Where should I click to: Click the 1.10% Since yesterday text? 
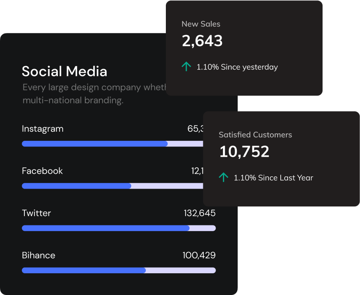pyautogui.click(x=237, y=67)
